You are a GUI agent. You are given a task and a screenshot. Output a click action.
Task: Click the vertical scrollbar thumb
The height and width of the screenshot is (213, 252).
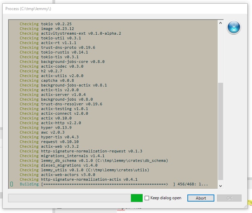[220, 131]
